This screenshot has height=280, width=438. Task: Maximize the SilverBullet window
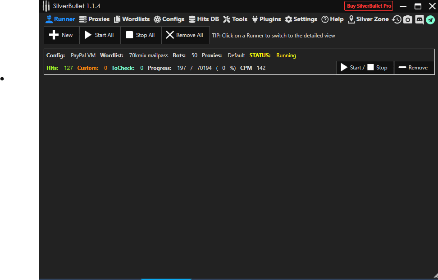(418, 6)
